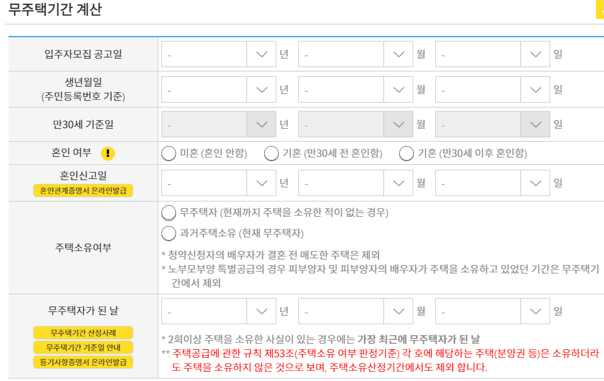Click 혼인관계증명서 온라인발급 button
Screen dimensions: 604x381
pyautogui.click(x=83, y=191)
